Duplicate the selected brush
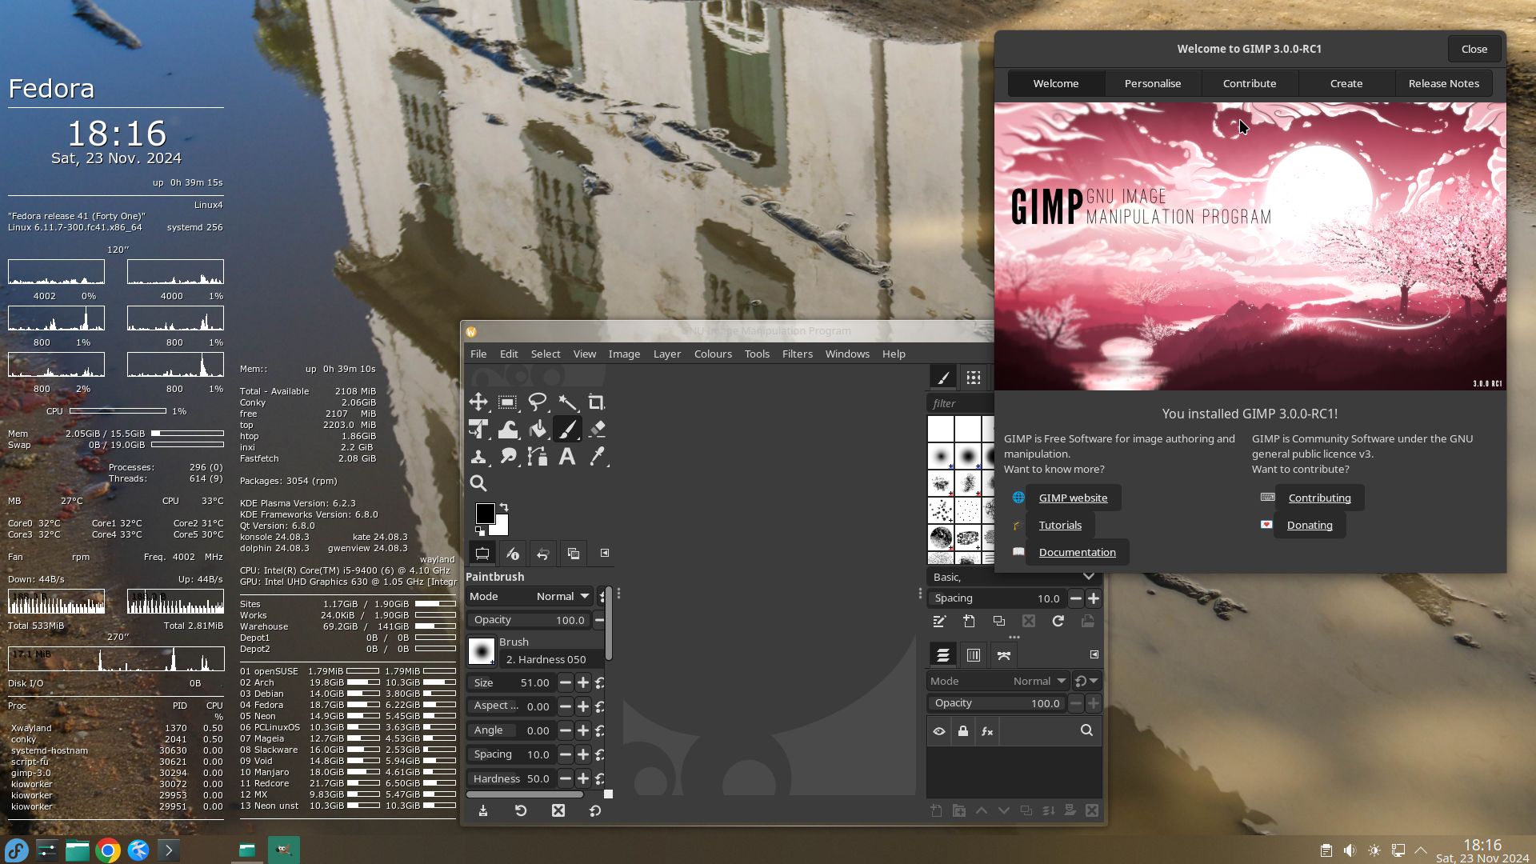The image size is (1536, 864). (x=999, y=622)
